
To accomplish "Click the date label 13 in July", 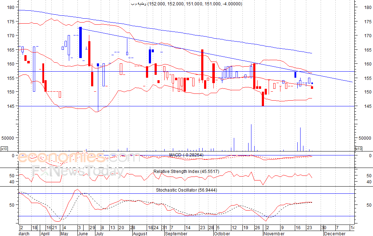I will point(113,228).
